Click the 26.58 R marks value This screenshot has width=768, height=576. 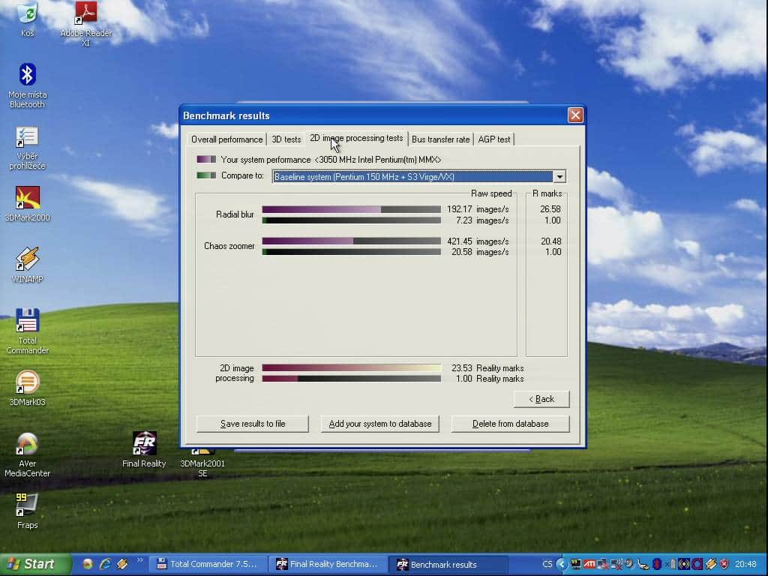(550, 209)
